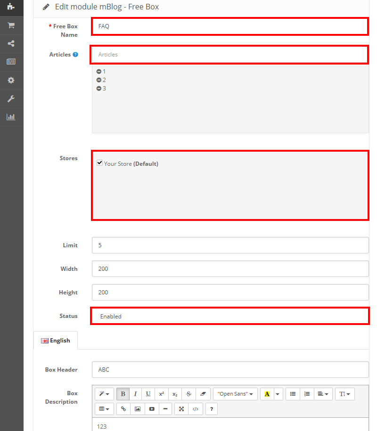The height and width of the screenshot is (431, 377).
Task: Toggle italic formatting in the editor
Action: click(x=135, y=394)
